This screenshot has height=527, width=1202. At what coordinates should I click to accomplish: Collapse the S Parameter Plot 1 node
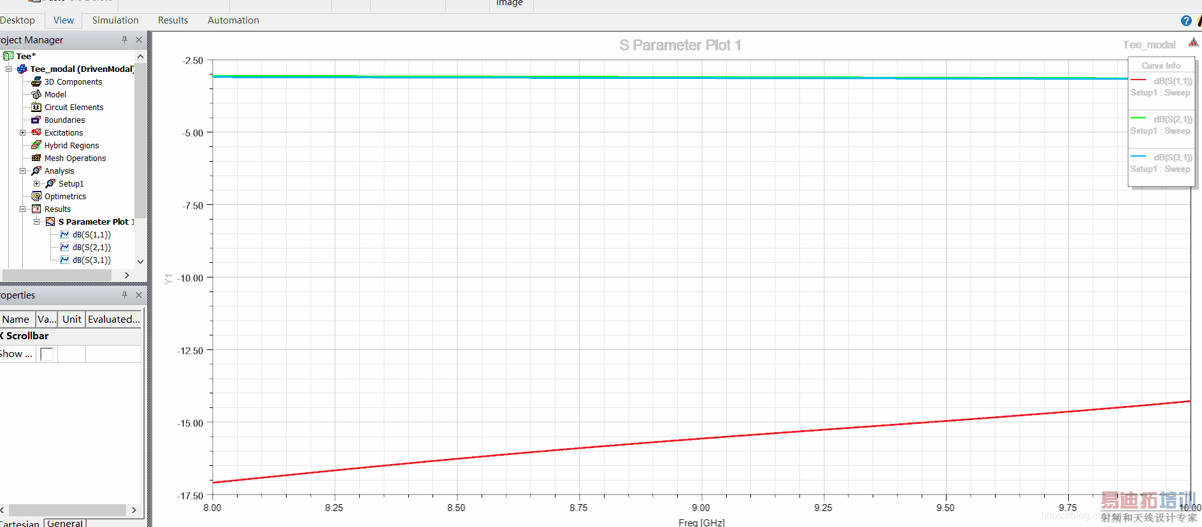[x=37, y=221]
